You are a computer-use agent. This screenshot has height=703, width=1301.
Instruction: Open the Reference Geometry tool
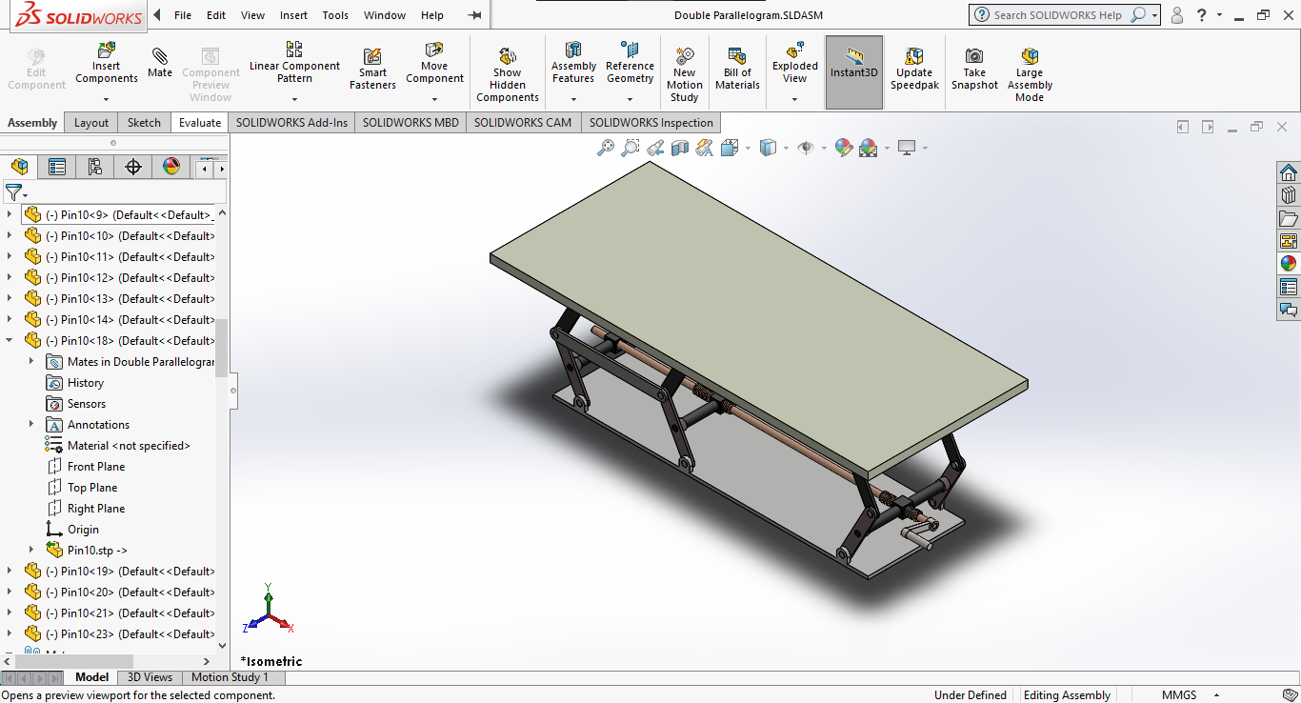630,63
